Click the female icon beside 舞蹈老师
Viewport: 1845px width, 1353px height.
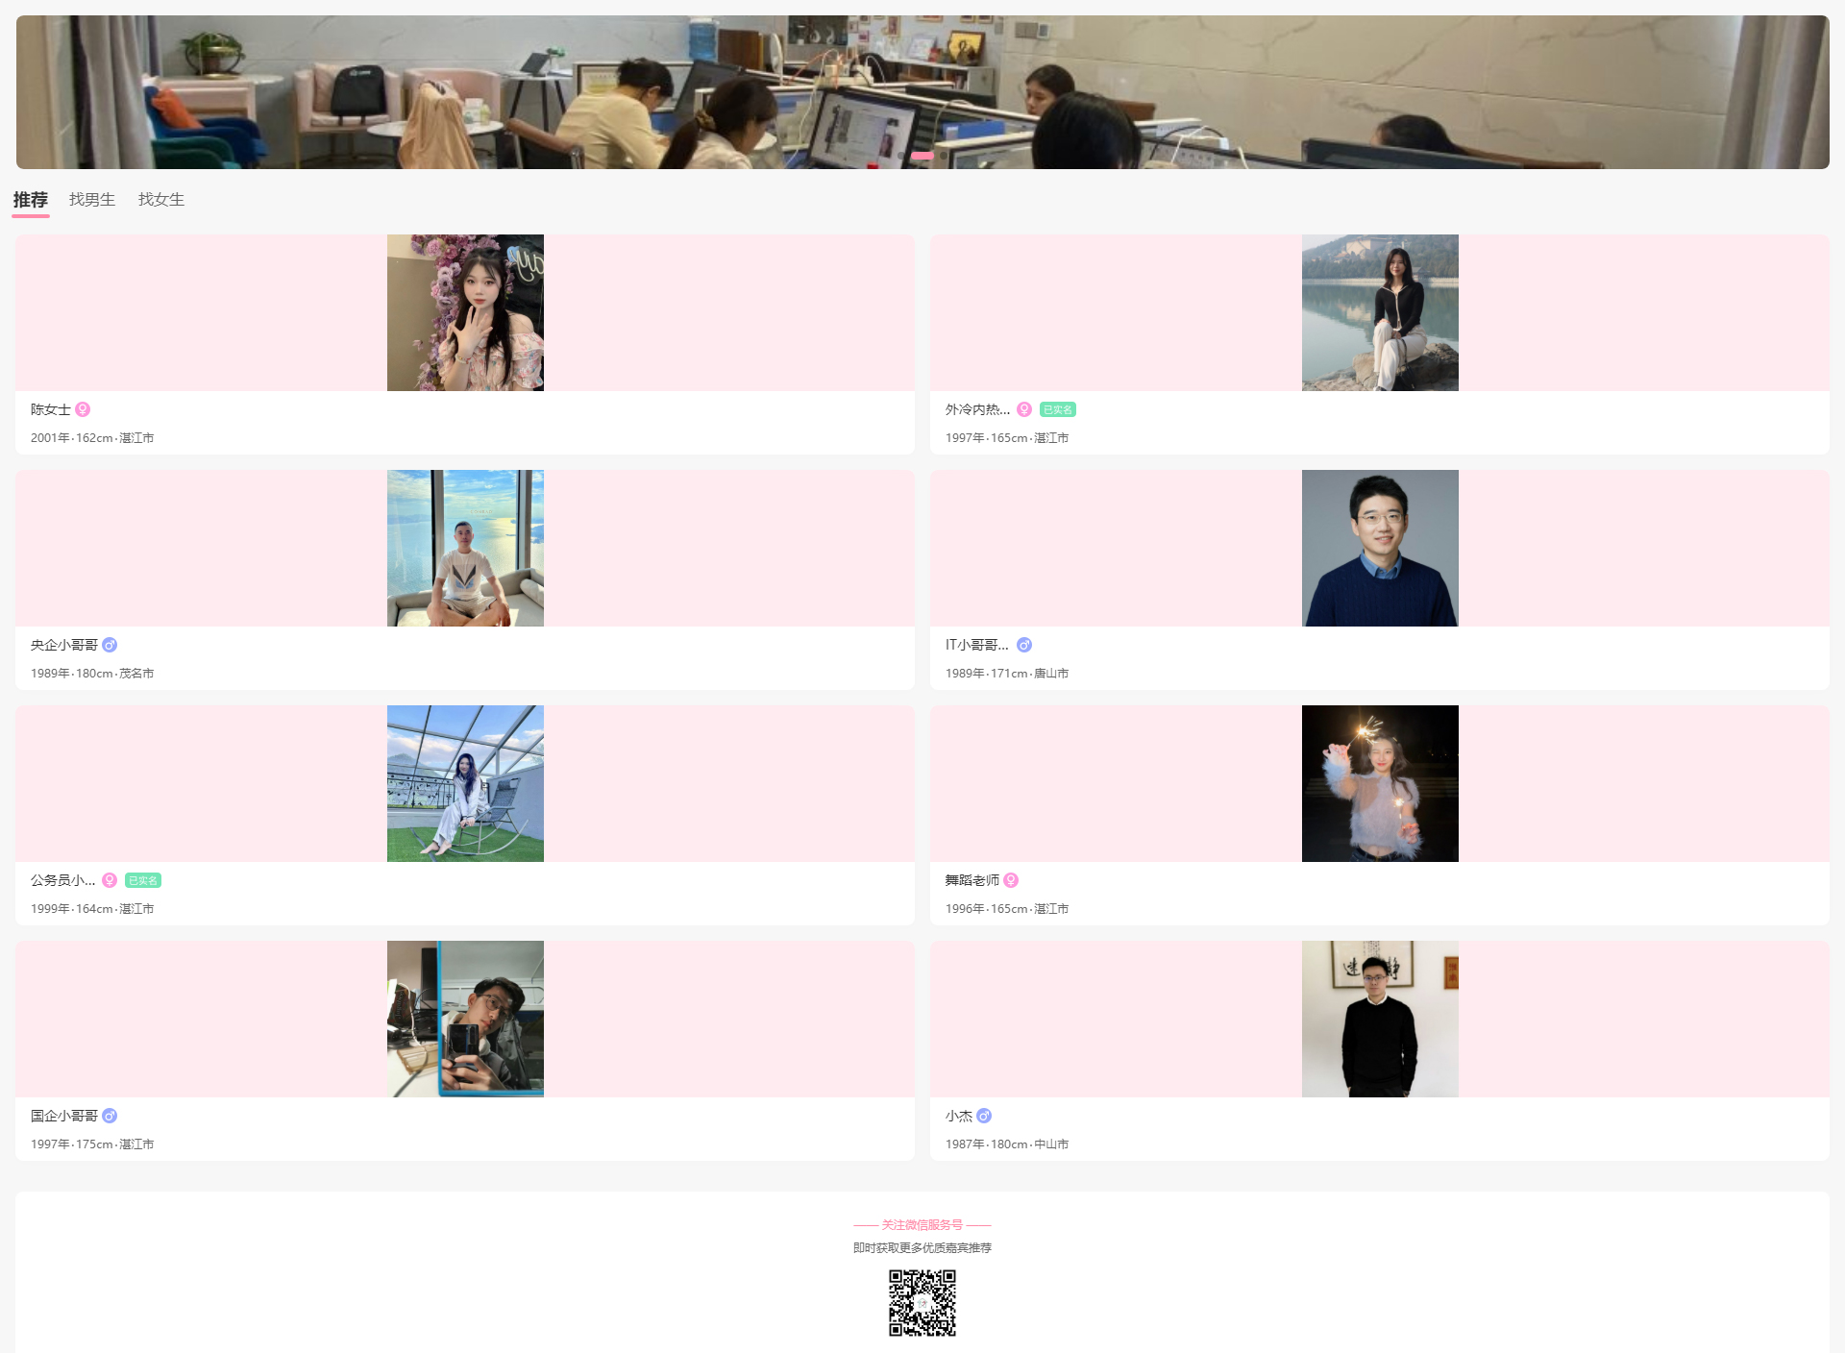pyautogui.click(x=1011, y=880)
